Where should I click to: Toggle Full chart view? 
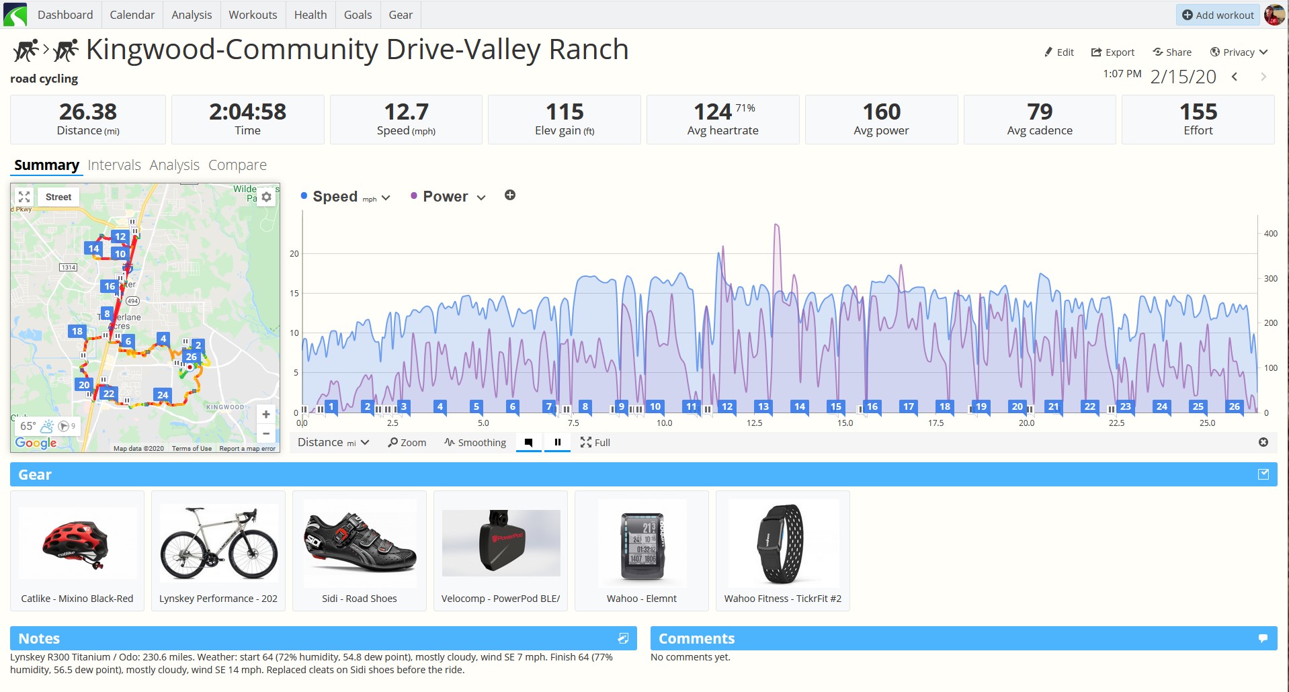tap(595, 442)
